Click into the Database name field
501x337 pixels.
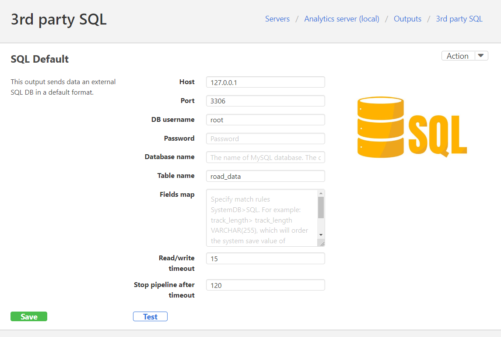(x=266, y=157)
